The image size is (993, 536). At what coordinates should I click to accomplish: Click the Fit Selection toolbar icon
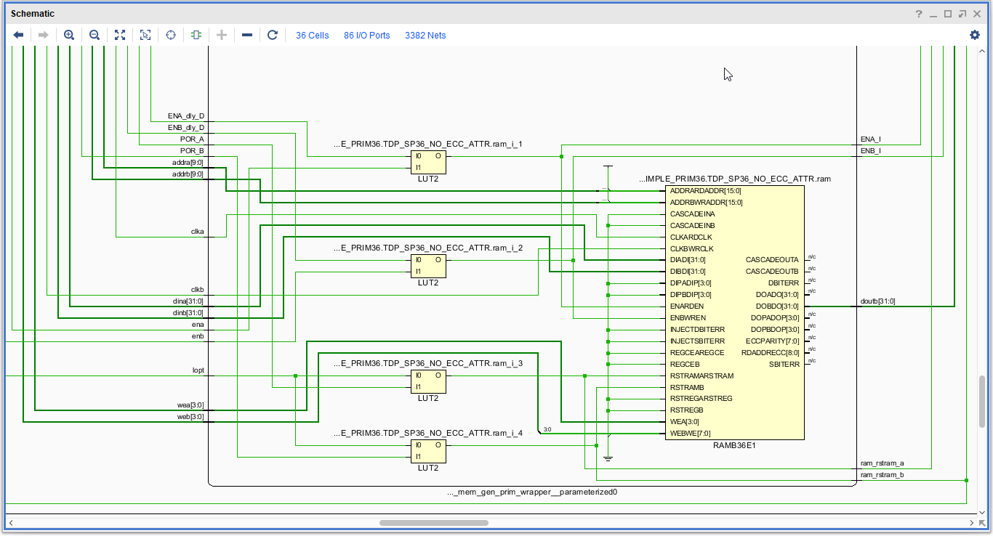tap(145, 35)
